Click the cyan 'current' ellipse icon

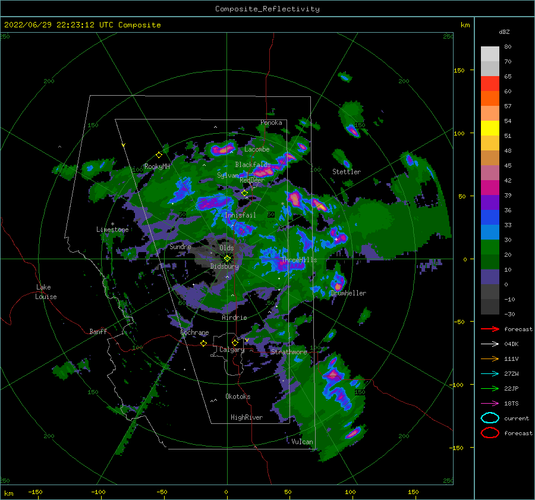[x=490, y=418]
